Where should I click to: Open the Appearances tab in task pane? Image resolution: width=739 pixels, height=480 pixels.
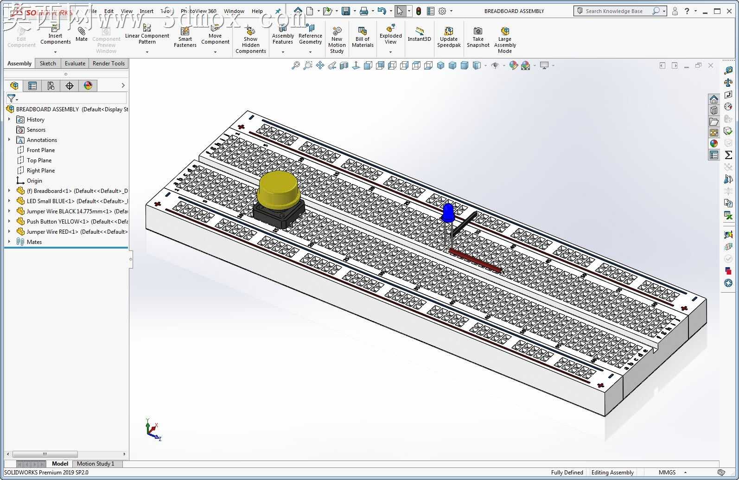pyautogui.click(x=714, y=144)
